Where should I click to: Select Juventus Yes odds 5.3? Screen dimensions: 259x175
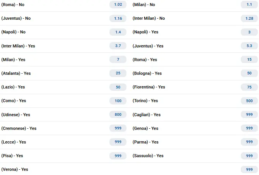(249, 46)
